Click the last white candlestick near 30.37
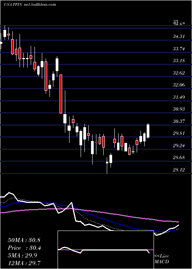192x269 pixels. tap(148, 131)
